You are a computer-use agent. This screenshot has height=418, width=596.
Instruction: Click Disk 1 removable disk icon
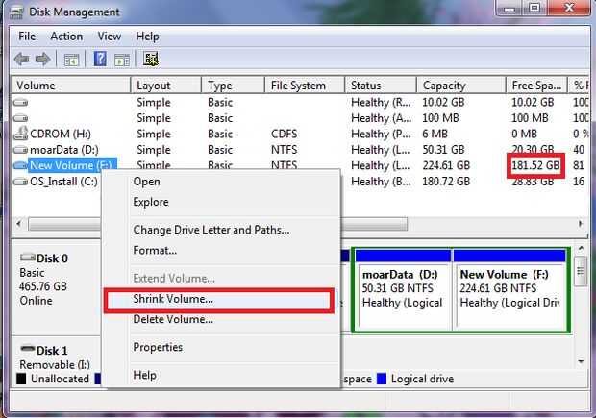27,348
